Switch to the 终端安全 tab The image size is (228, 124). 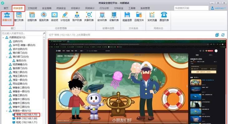[61, 8]
